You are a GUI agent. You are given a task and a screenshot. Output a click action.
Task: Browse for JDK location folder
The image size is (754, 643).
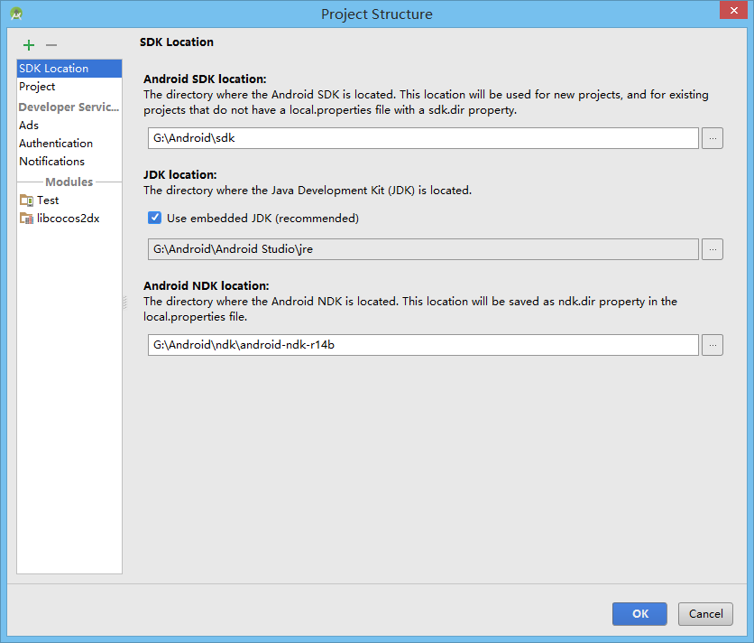tap(713, 249)
